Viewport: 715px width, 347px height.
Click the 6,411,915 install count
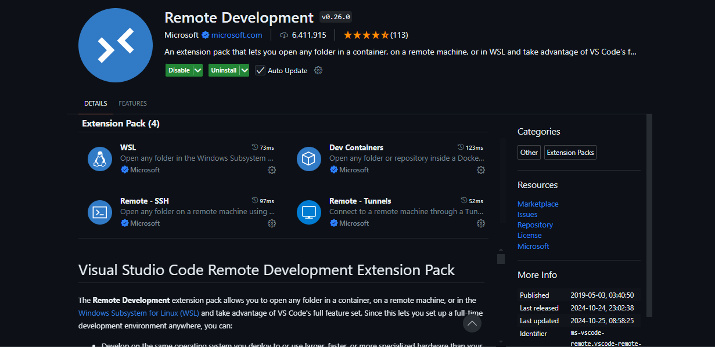click(x=309, y=35)
